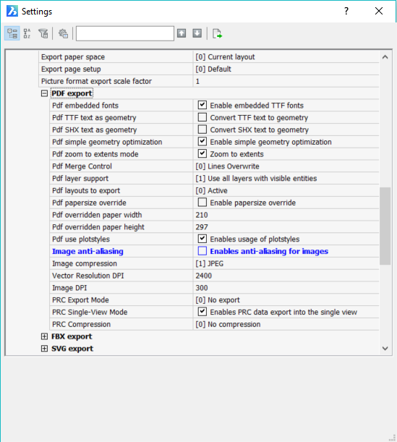Enable anti-aliasing for images checkbox
The width and height of the screenshot is (397, 442).
(x=202, y=251)
